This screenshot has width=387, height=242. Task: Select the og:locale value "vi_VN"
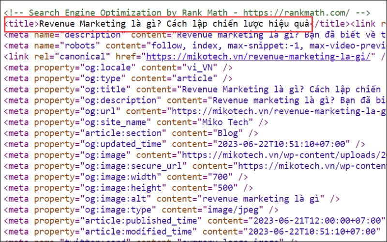tap(200, 68)
